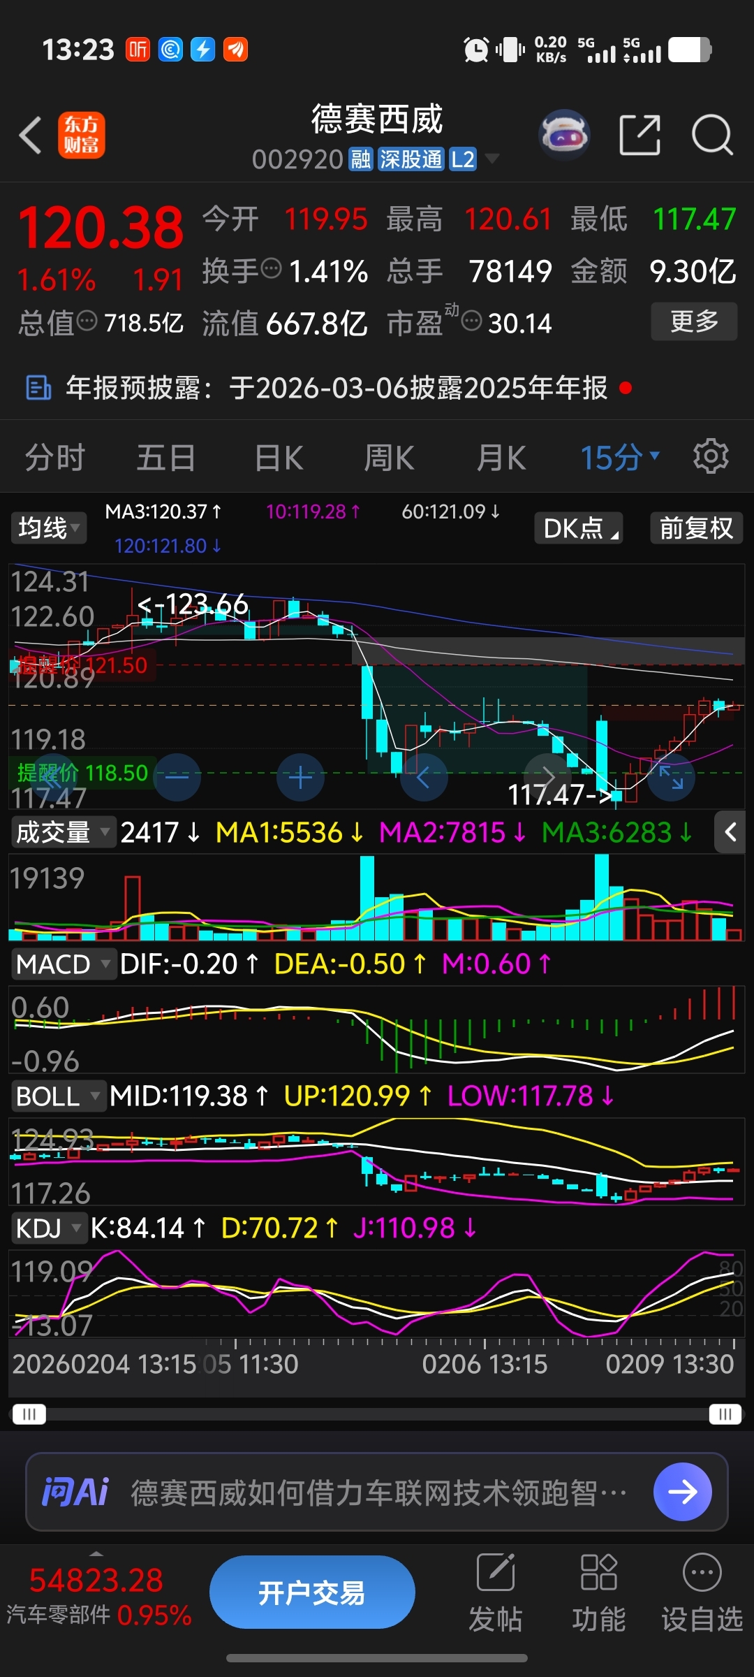Open the 东方财富 logo icon

[x=82, y=135]
